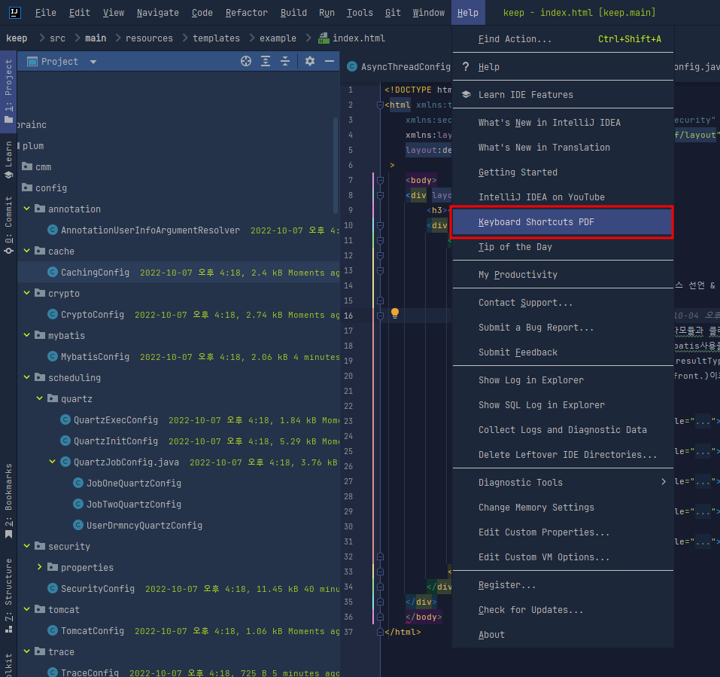Click the Project tool window sidebar button
Screen dimensions: 720x677
coord(8,91)
